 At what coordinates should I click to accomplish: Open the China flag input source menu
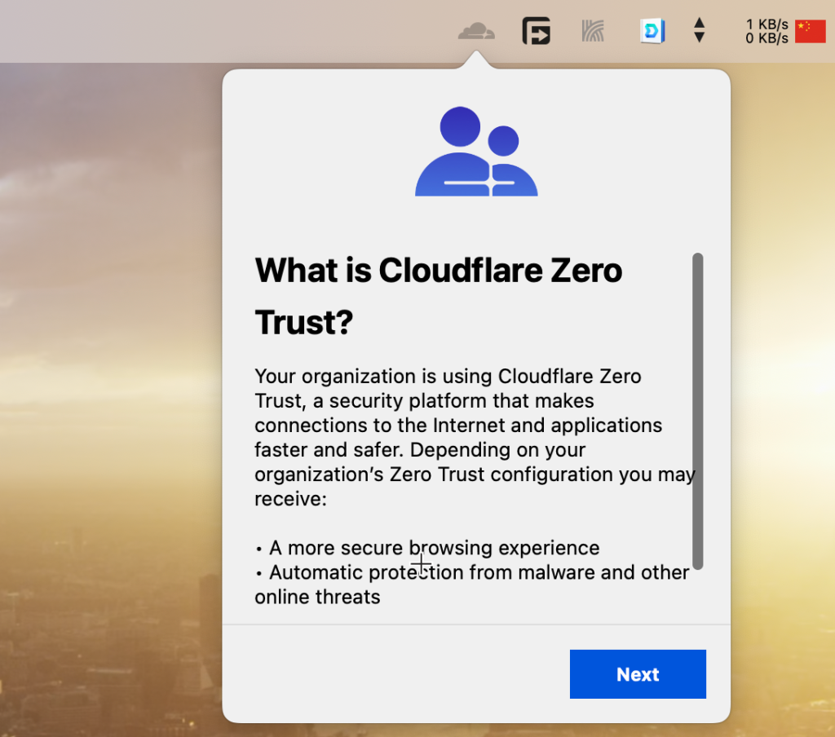tap(810, 32)
